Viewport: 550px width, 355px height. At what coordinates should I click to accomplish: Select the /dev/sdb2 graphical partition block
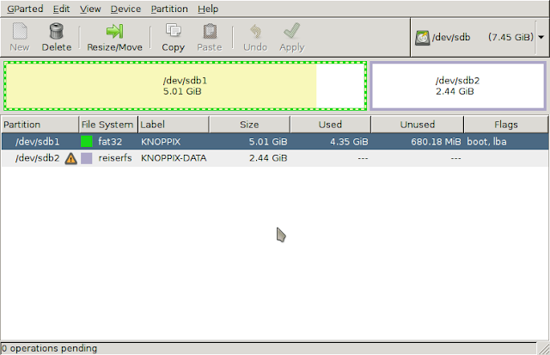(x=458, y=86)
